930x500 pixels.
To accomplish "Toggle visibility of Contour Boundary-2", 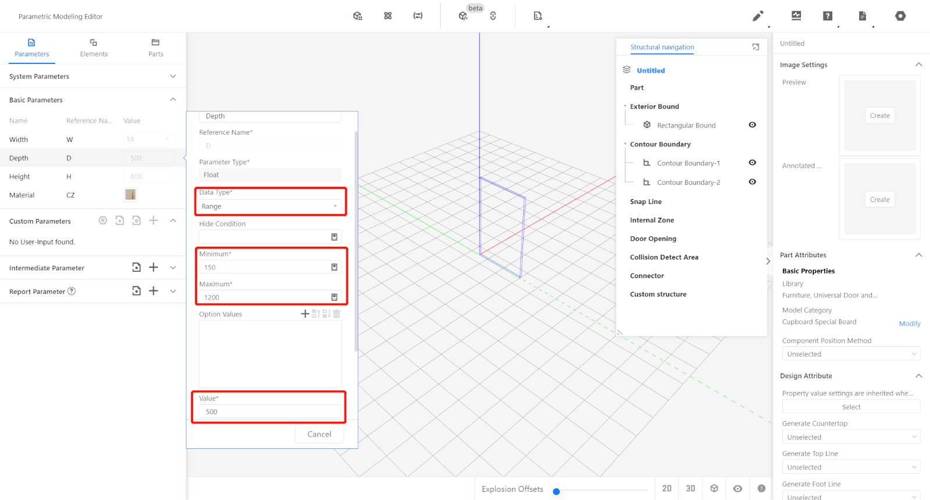I will 752,182.
